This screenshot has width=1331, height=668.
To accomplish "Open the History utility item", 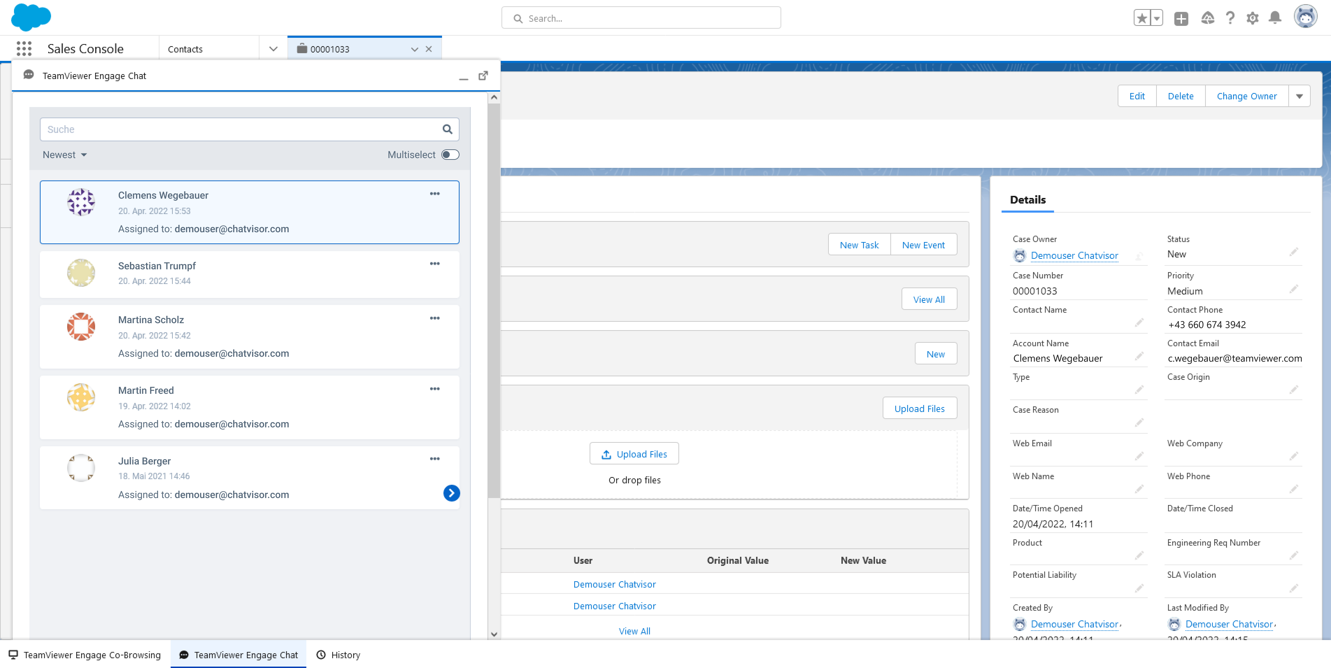I will (338, 655).
